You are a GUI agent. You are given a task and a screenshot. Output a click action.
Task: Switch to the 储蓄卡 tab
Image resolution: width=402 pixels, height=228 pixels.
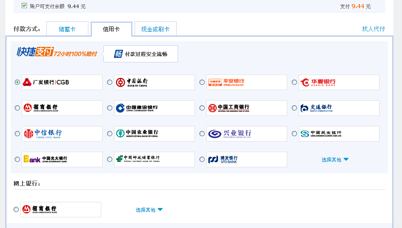[67, 29]
